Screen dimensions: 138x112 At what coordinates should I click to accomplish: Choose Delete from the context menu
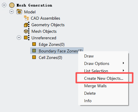(x=90, y=93)
